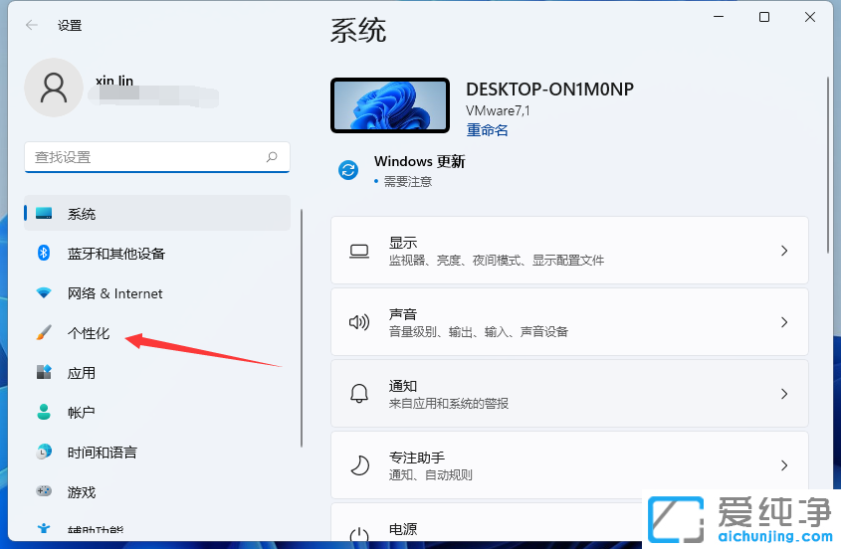Click the Apps icon in sidebar
The height and width of the screenshot is (549, 841).
[44, 372]
